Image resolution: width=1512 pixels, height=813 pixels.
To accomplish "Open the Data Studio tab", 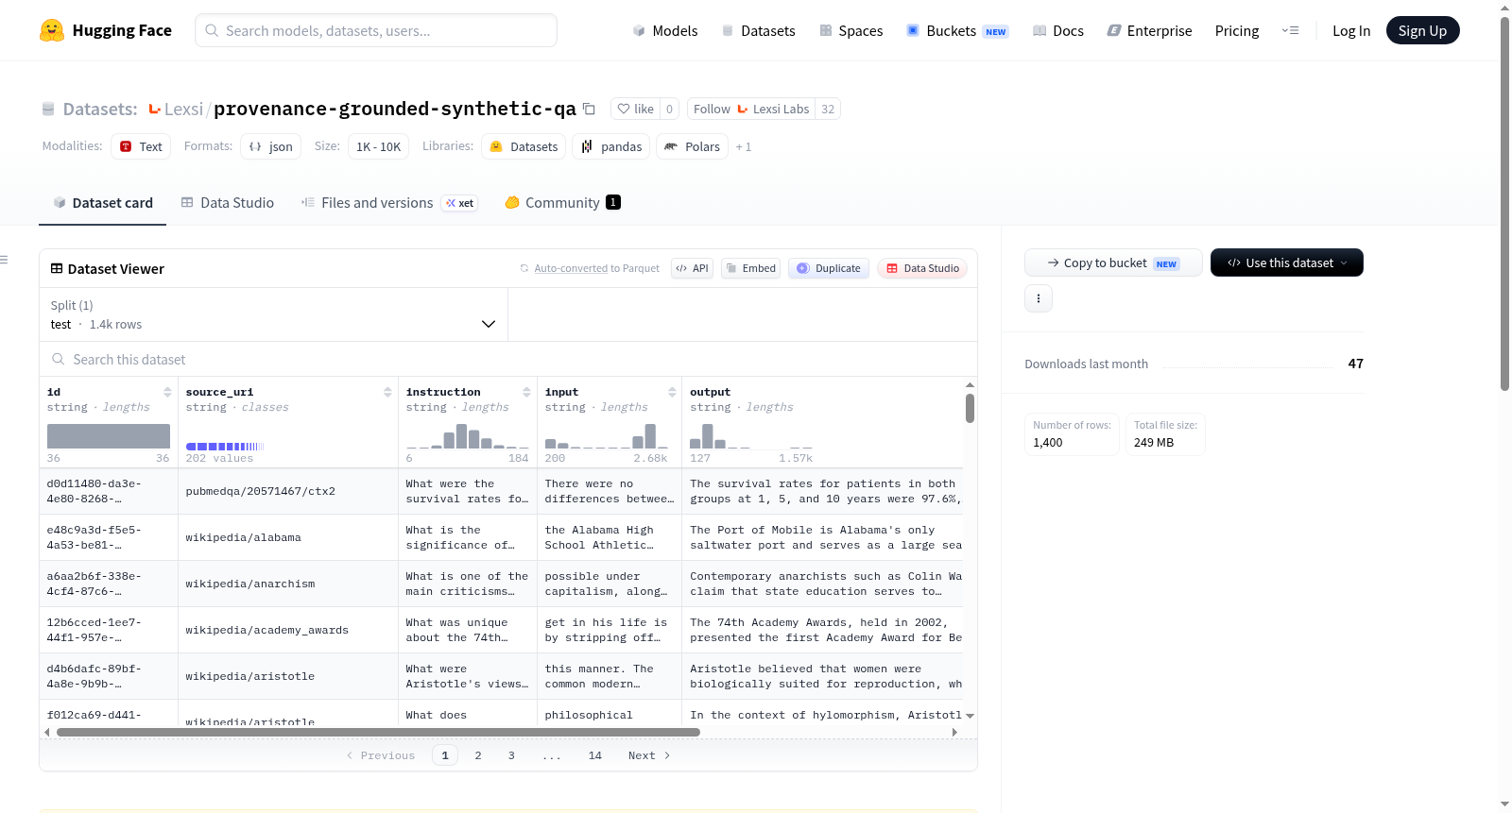I will point(228,202).
